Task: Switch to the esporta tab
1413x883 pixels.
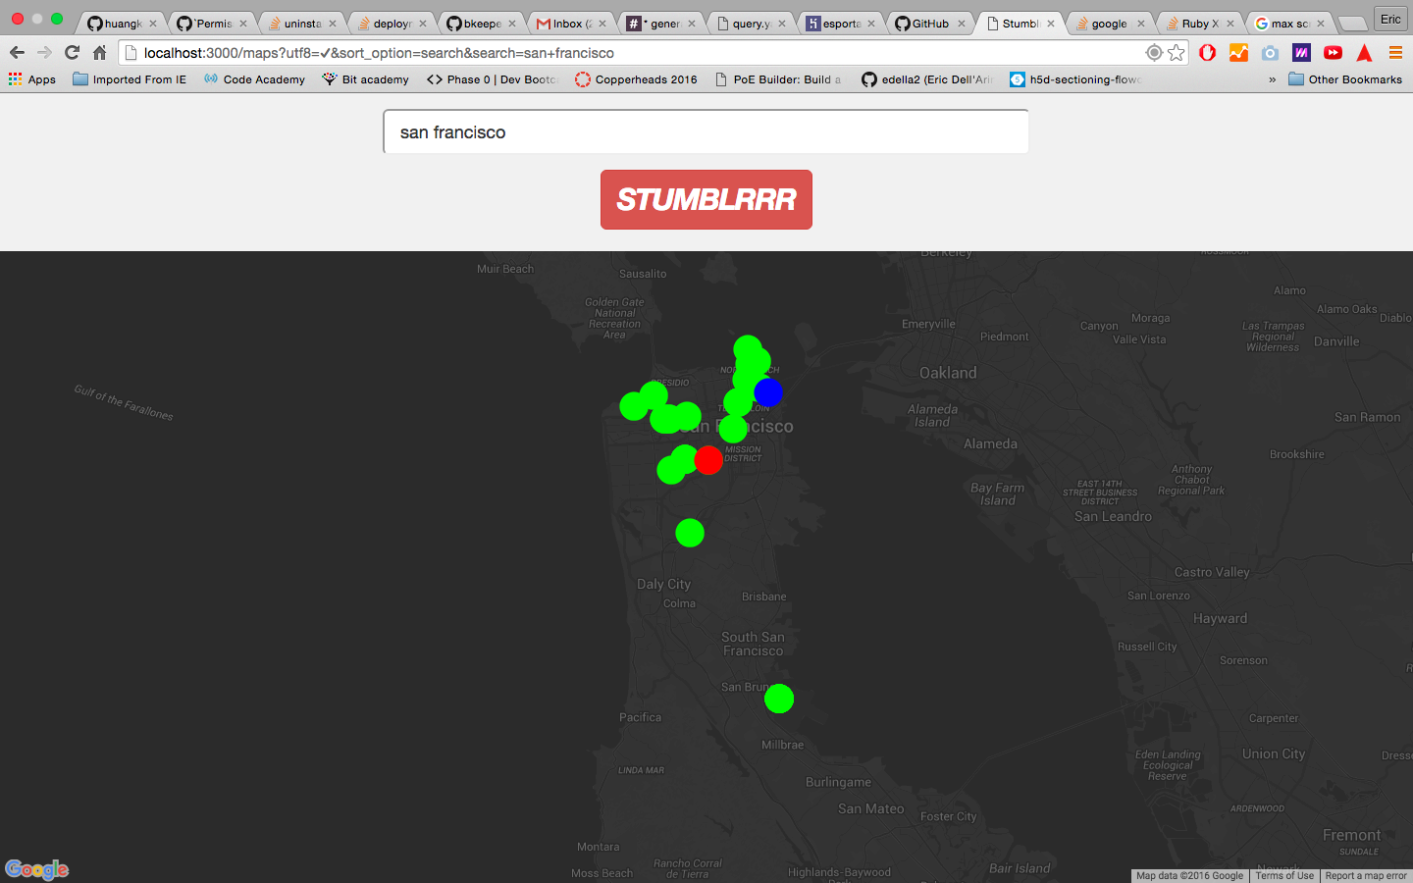Action: pos(840,24)
